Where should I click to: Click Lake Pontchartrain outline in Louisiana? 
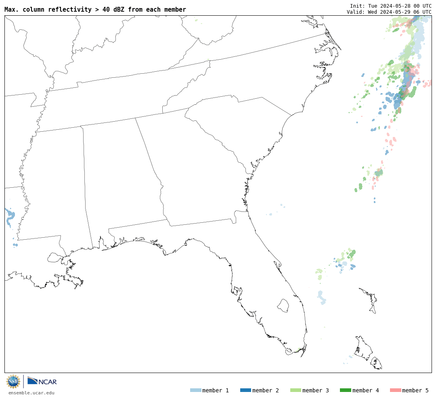pyautogui.click(x=55, y=257)
